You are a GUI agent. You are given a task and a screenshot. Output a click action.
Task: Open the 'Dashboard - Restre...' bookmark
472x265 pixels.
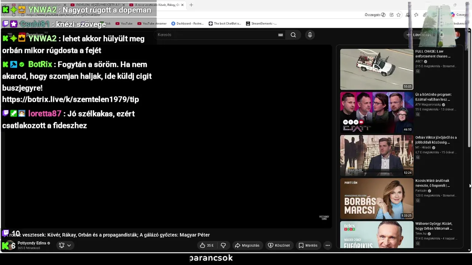tap(187, 24)
